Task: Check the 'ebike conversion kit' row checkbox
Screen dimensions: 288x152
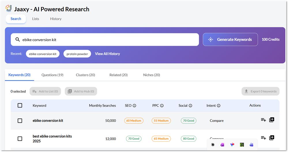Action: click(20, 120)
